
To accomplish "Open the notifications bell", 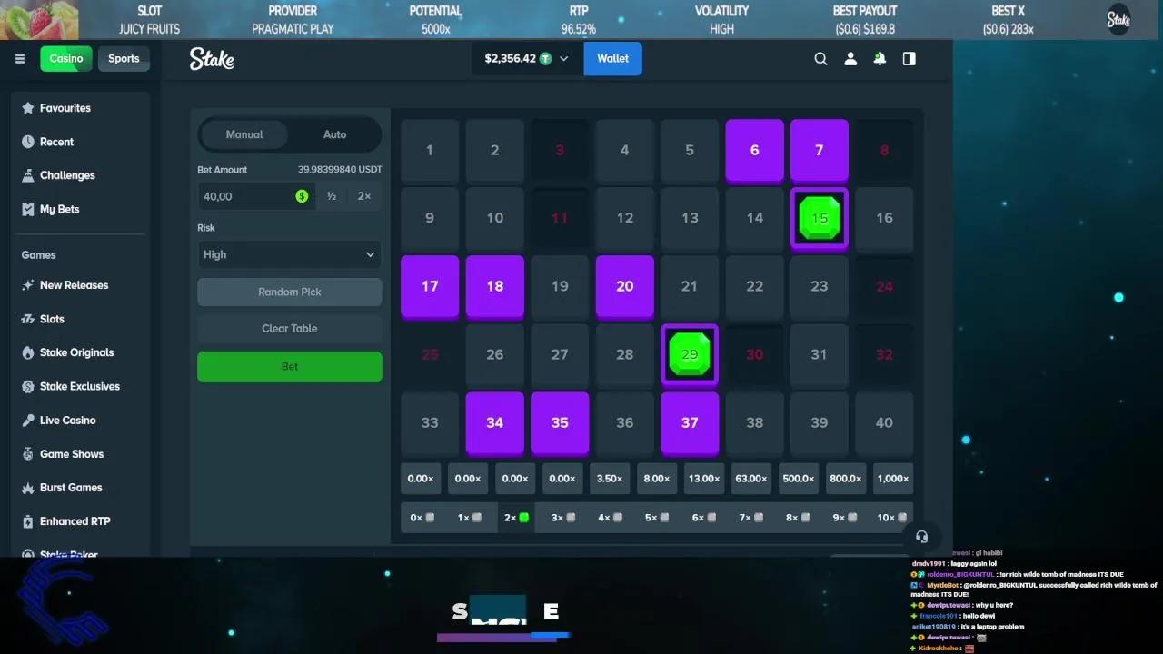I will pos(880,59).
